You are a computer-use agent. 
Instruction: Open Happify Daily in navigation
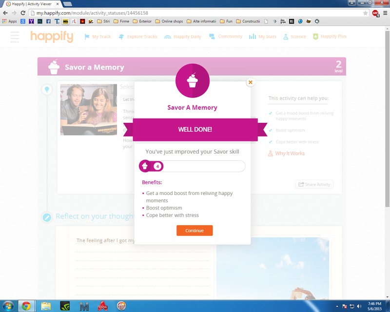coord(182,37)
